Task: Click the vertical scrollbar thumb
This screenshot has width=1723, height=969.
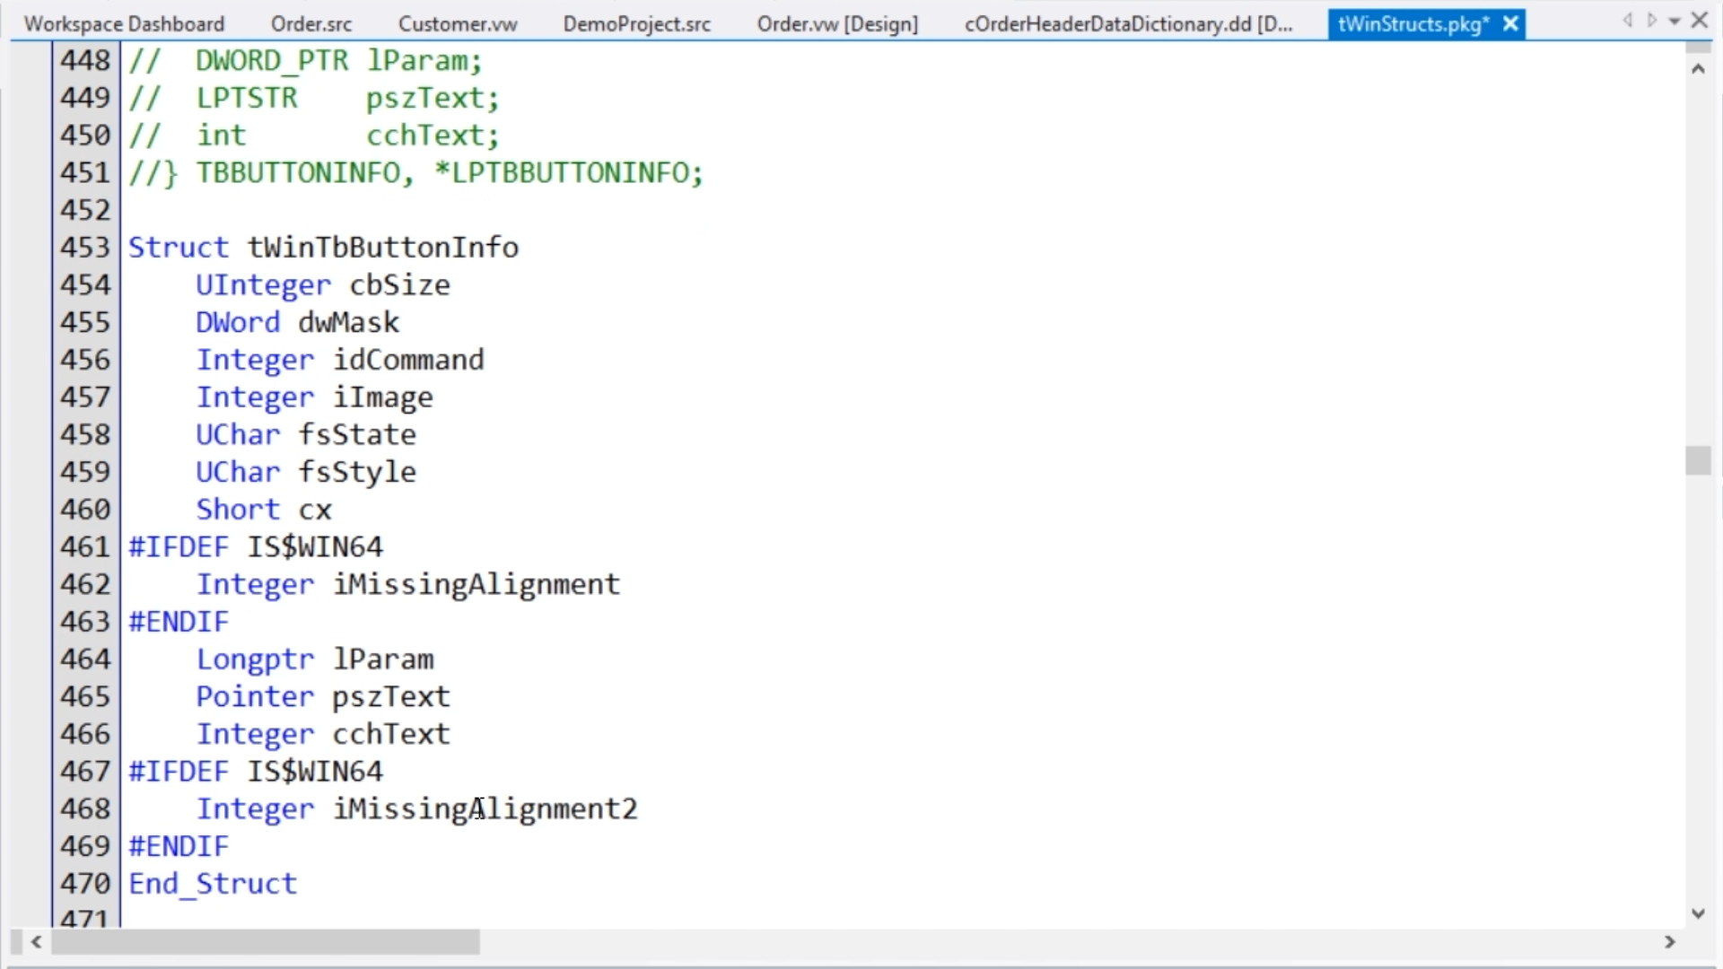Action: pos(1698,460)
